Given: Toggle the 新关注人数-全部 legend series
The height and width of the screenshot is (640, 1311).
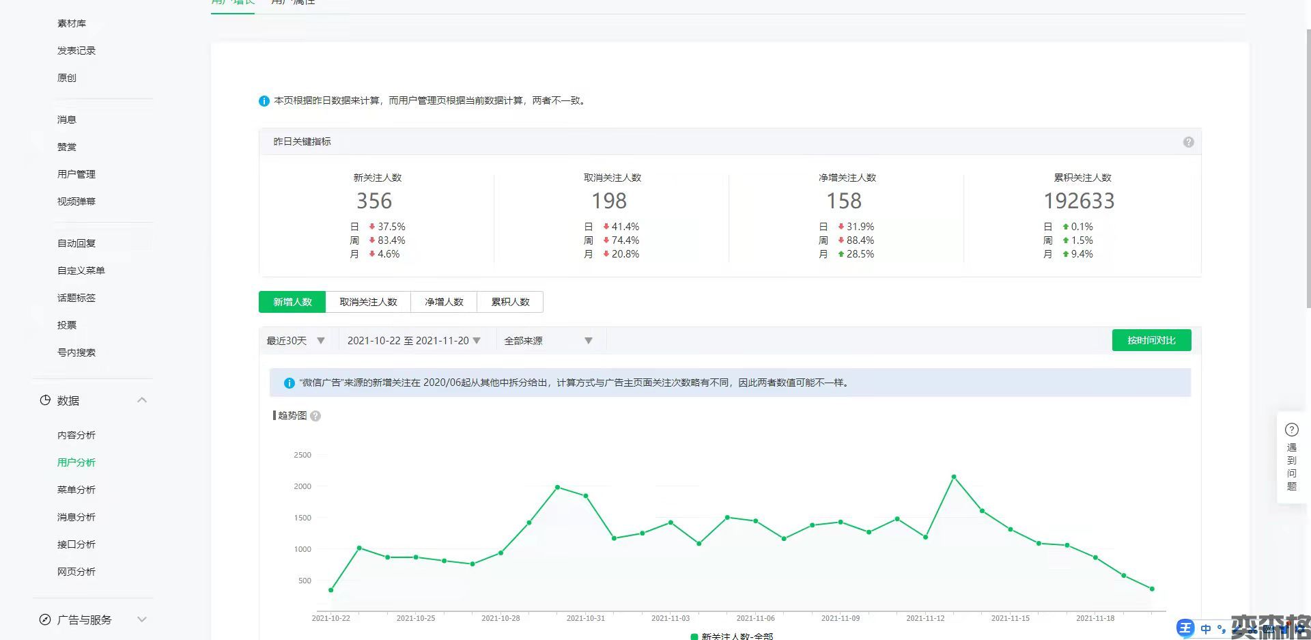Looking at the screenshot, I should tap(731, 636).
